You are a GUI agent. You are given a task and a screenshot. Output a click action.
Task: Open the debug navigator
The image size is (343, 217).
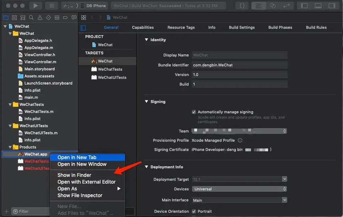tap(57, 17)
